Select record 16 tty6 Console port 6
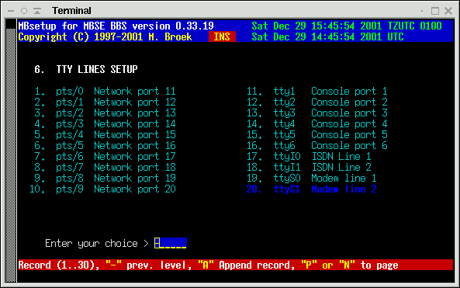Image resolution: width=460 pixels, height=288 pixels. click(x=317, y=146)
